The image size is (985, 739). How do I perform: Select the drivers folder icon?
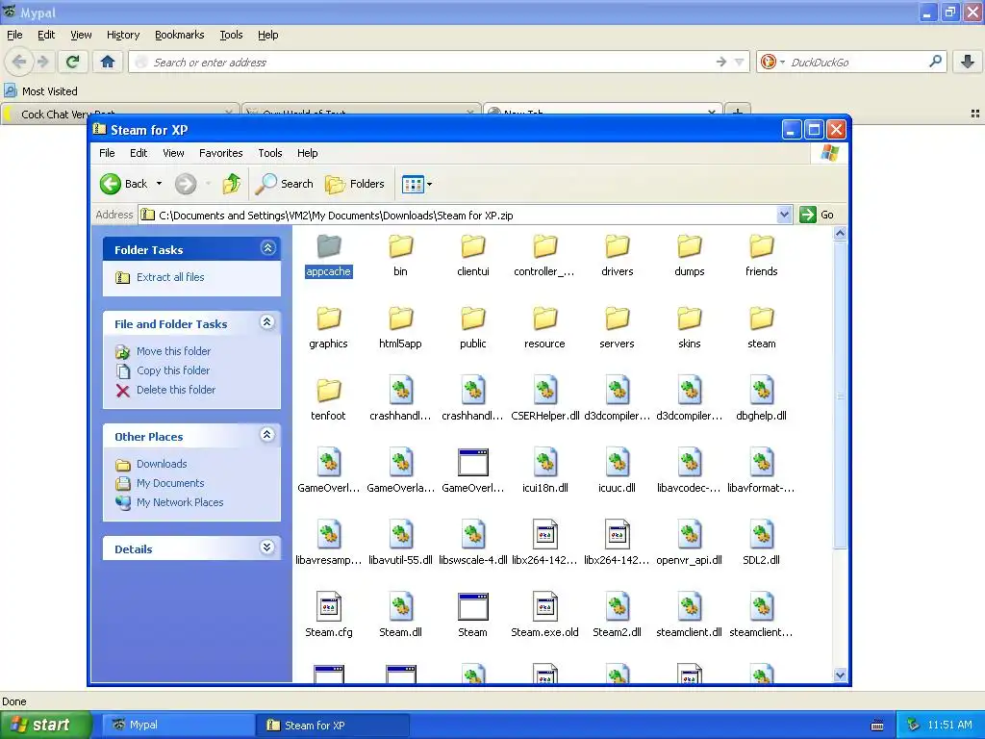click(617, 246)
